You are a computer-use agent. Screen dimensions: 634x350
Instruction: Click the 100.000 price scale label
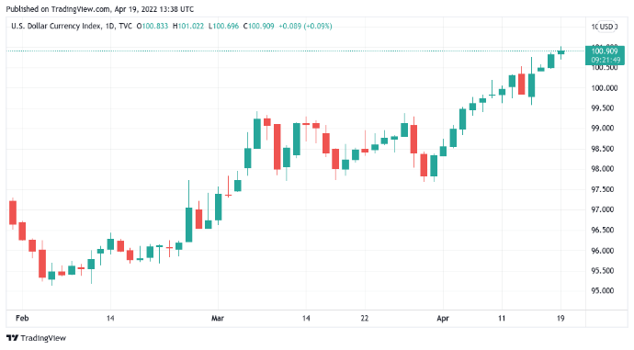605,88
